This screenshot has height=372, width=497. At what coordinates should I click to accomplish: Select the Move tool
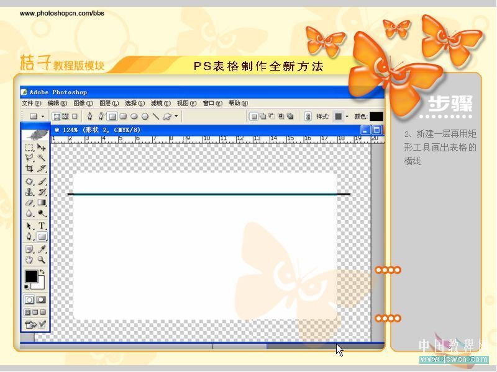(x=41, y=148)
